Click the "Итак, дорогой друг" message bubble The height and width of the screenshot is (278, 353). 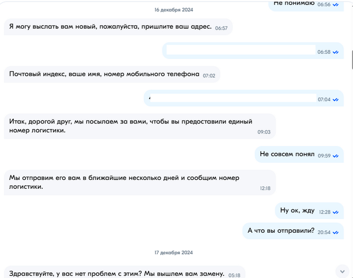tap(131, 126)
